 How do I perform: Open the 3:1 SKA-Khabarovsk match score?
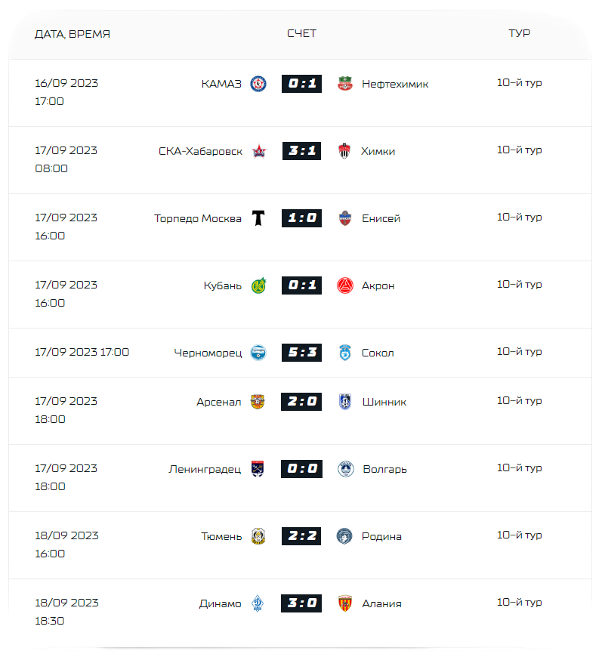[x=302, y=151]
